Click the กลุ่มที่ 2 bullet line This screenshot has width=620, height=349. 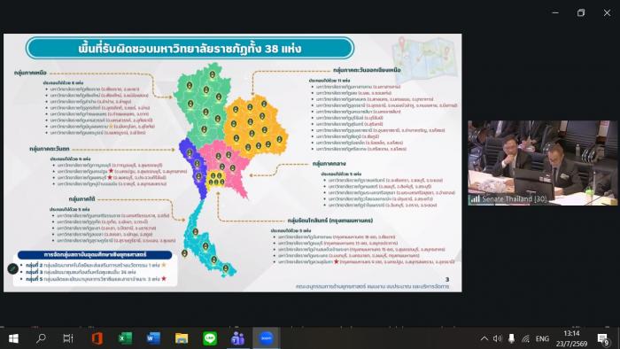pos(96,265)
